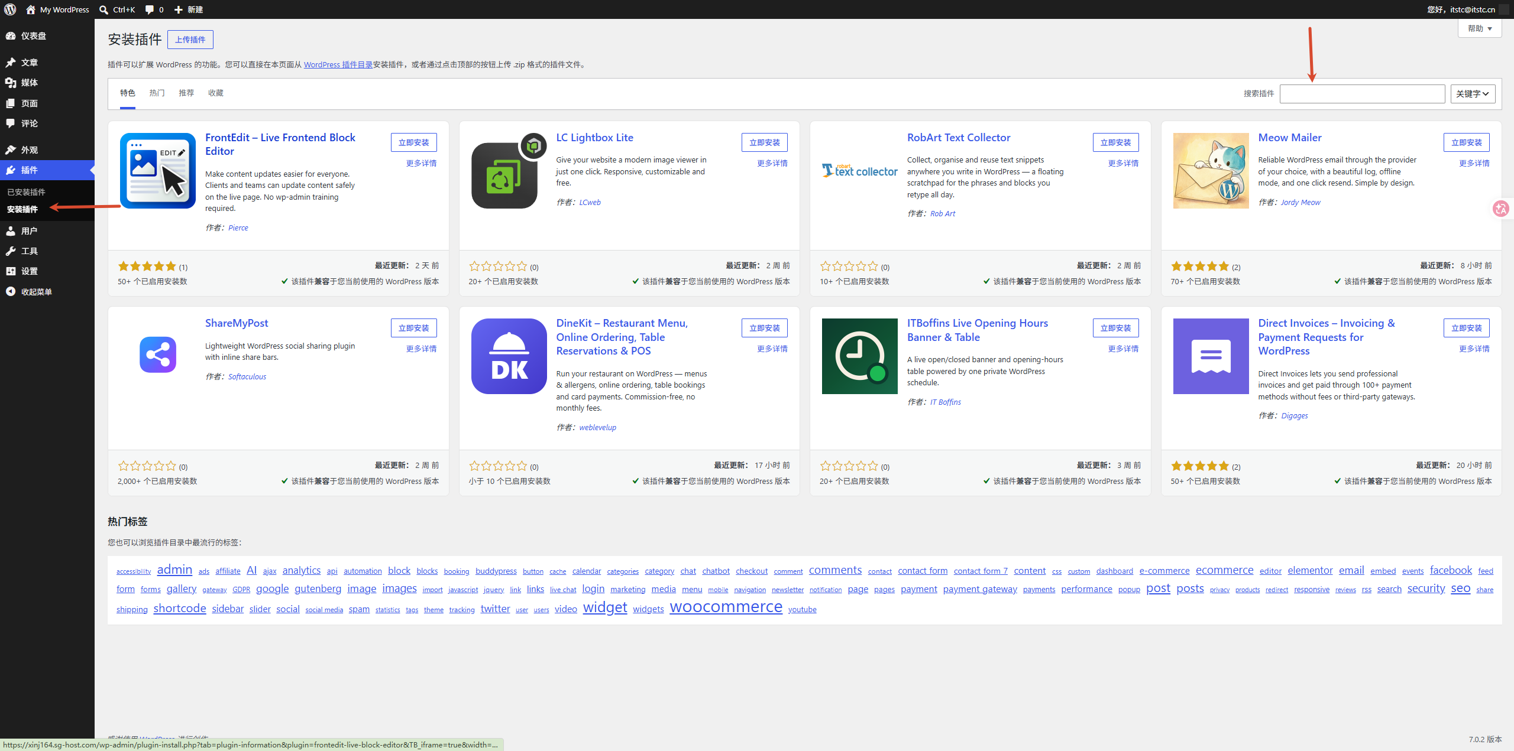This screenshot has height=751, width=1514.
Task: Click the 新建 plus button
Action: click(189, 9)
